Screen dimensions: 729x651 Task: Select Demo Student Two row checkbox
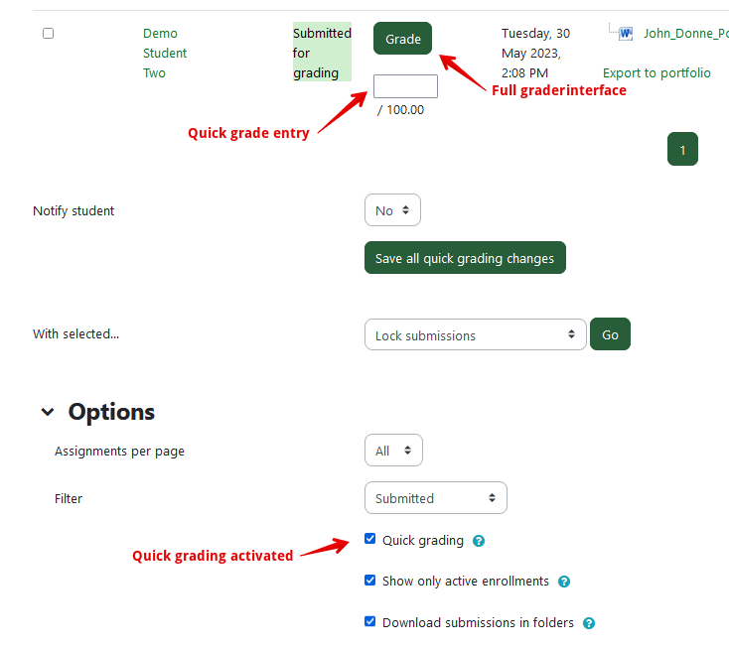pos(48,34)
